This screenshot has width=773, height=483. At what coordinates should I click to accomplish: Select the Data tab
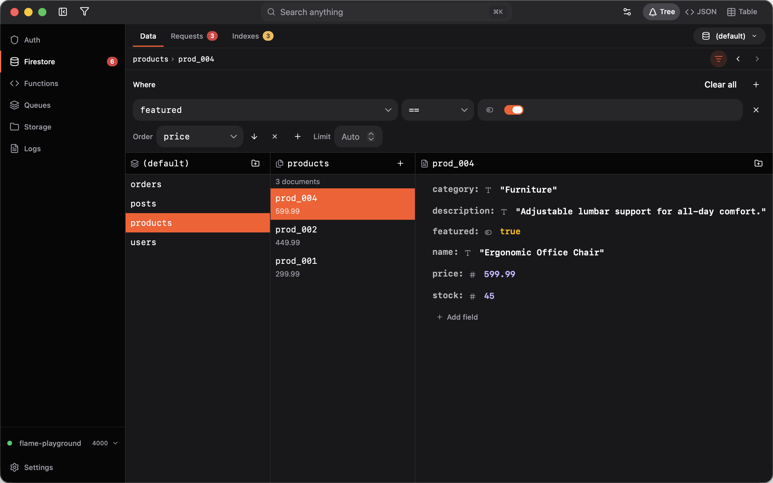148,36
